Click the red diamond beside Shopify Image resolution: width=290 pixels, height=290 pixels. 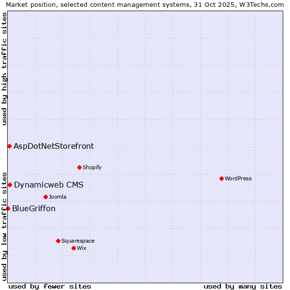click(x=79, y=167)
